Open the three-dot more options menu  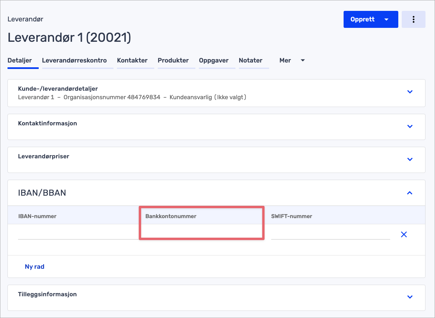pos(413,19)
